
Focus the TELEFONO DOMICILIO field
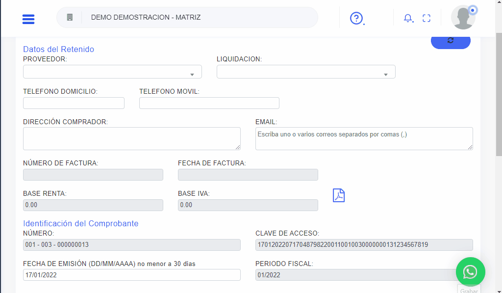[x=74, y=103]
